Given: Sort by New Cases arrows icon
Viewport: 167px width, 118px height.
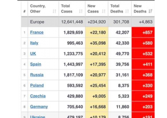Looking at the screenshot, I should (104, 11).
